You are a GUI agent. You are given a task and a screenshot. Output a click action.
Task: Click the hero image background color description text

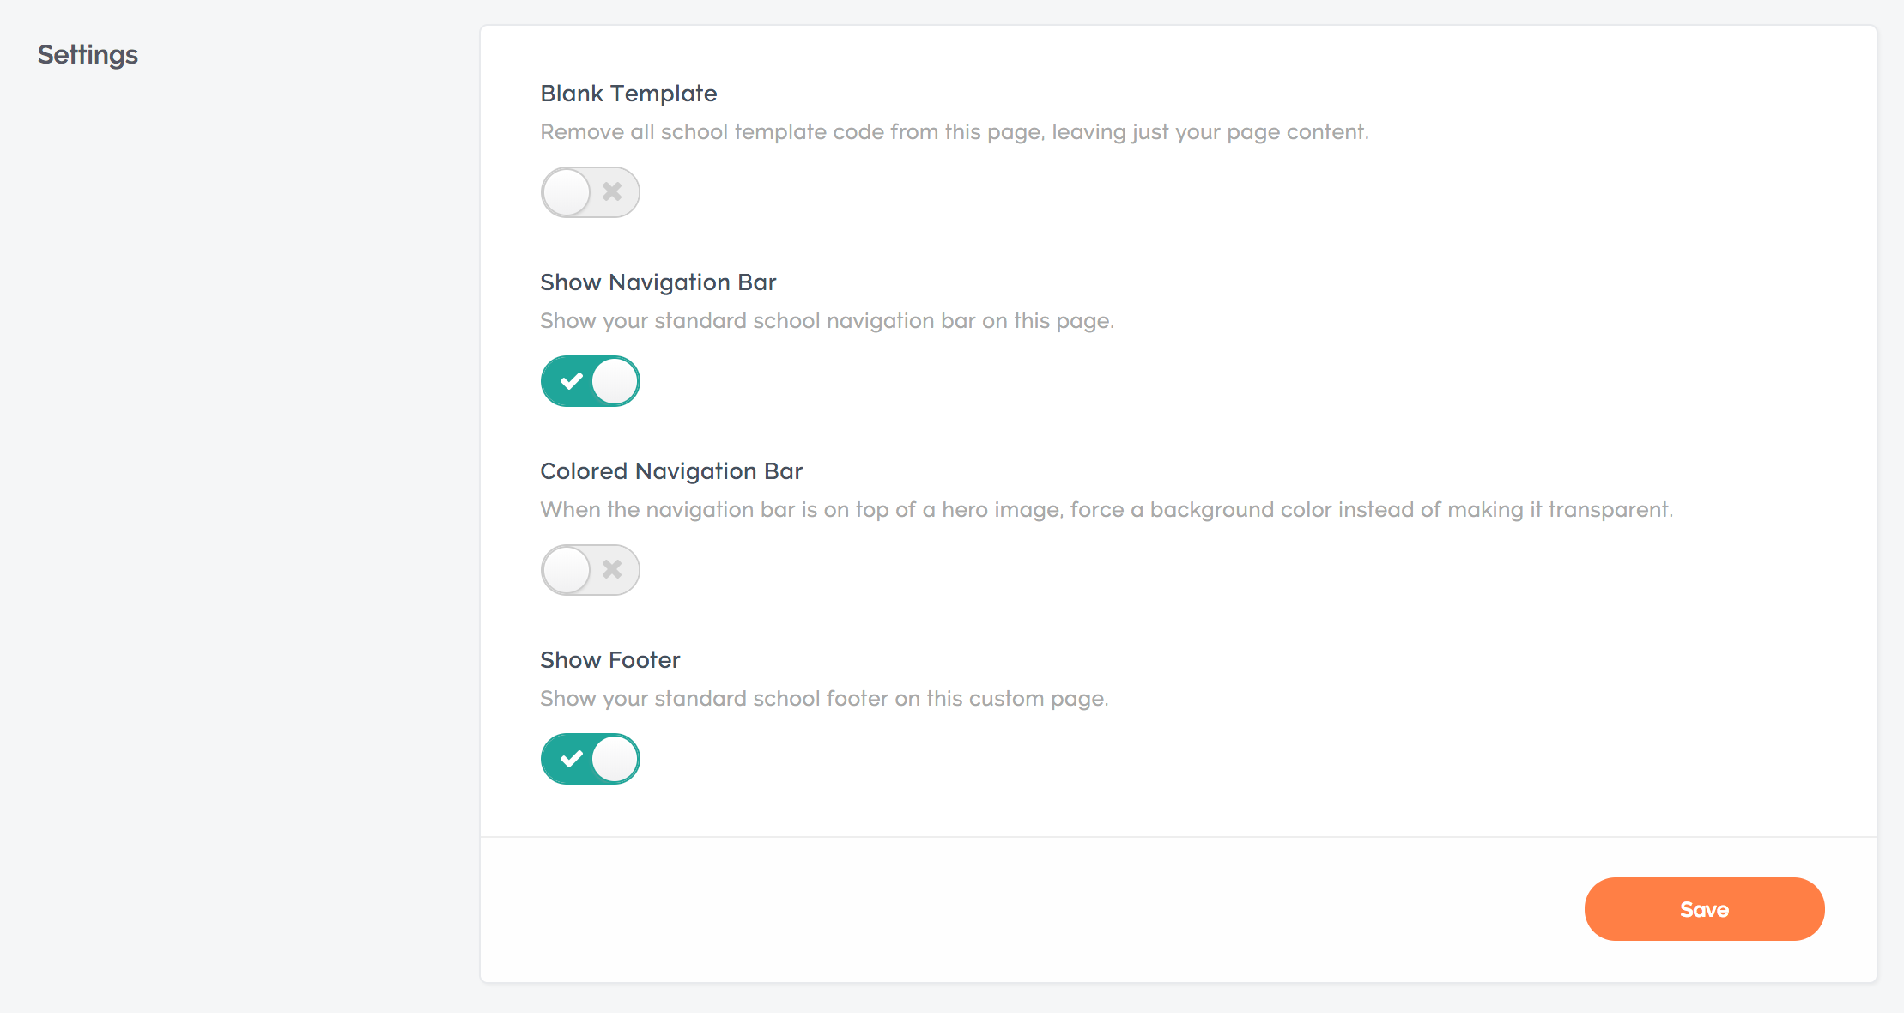tap(1107, 510)
